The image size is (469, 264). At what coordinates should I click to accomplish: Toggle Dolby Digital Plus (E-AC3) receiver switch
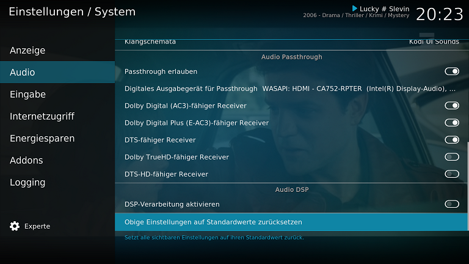(452, 122)
